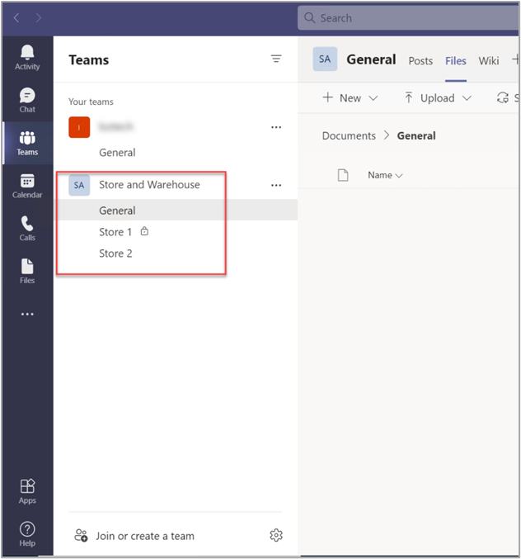This screenshot has width=521, height=559.
Task: Click the General channel title in the header
Action: pos(371,59)
